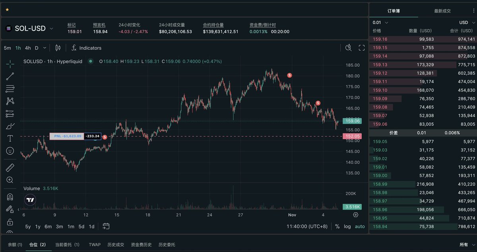Click the Volume 3.516K indicator label
The width and height of the screenshot is (477, 252).
pos(41,189)
